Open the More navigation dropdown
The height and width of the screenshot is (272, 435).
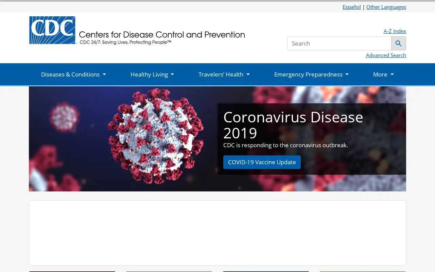[383, 74]
